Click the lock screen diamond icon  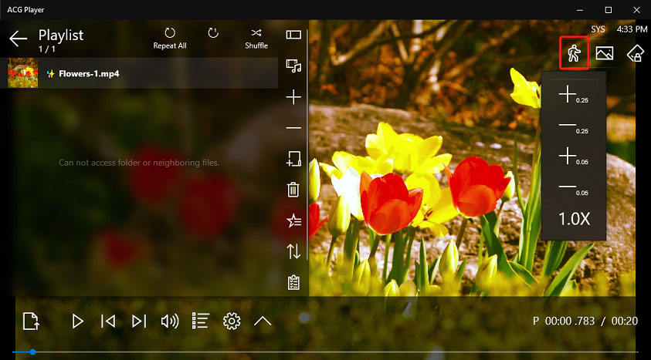pos(636,53)
